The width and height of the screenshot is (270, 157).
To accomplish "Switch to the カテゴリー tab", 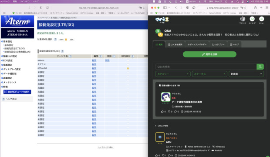I will [218, 44].
